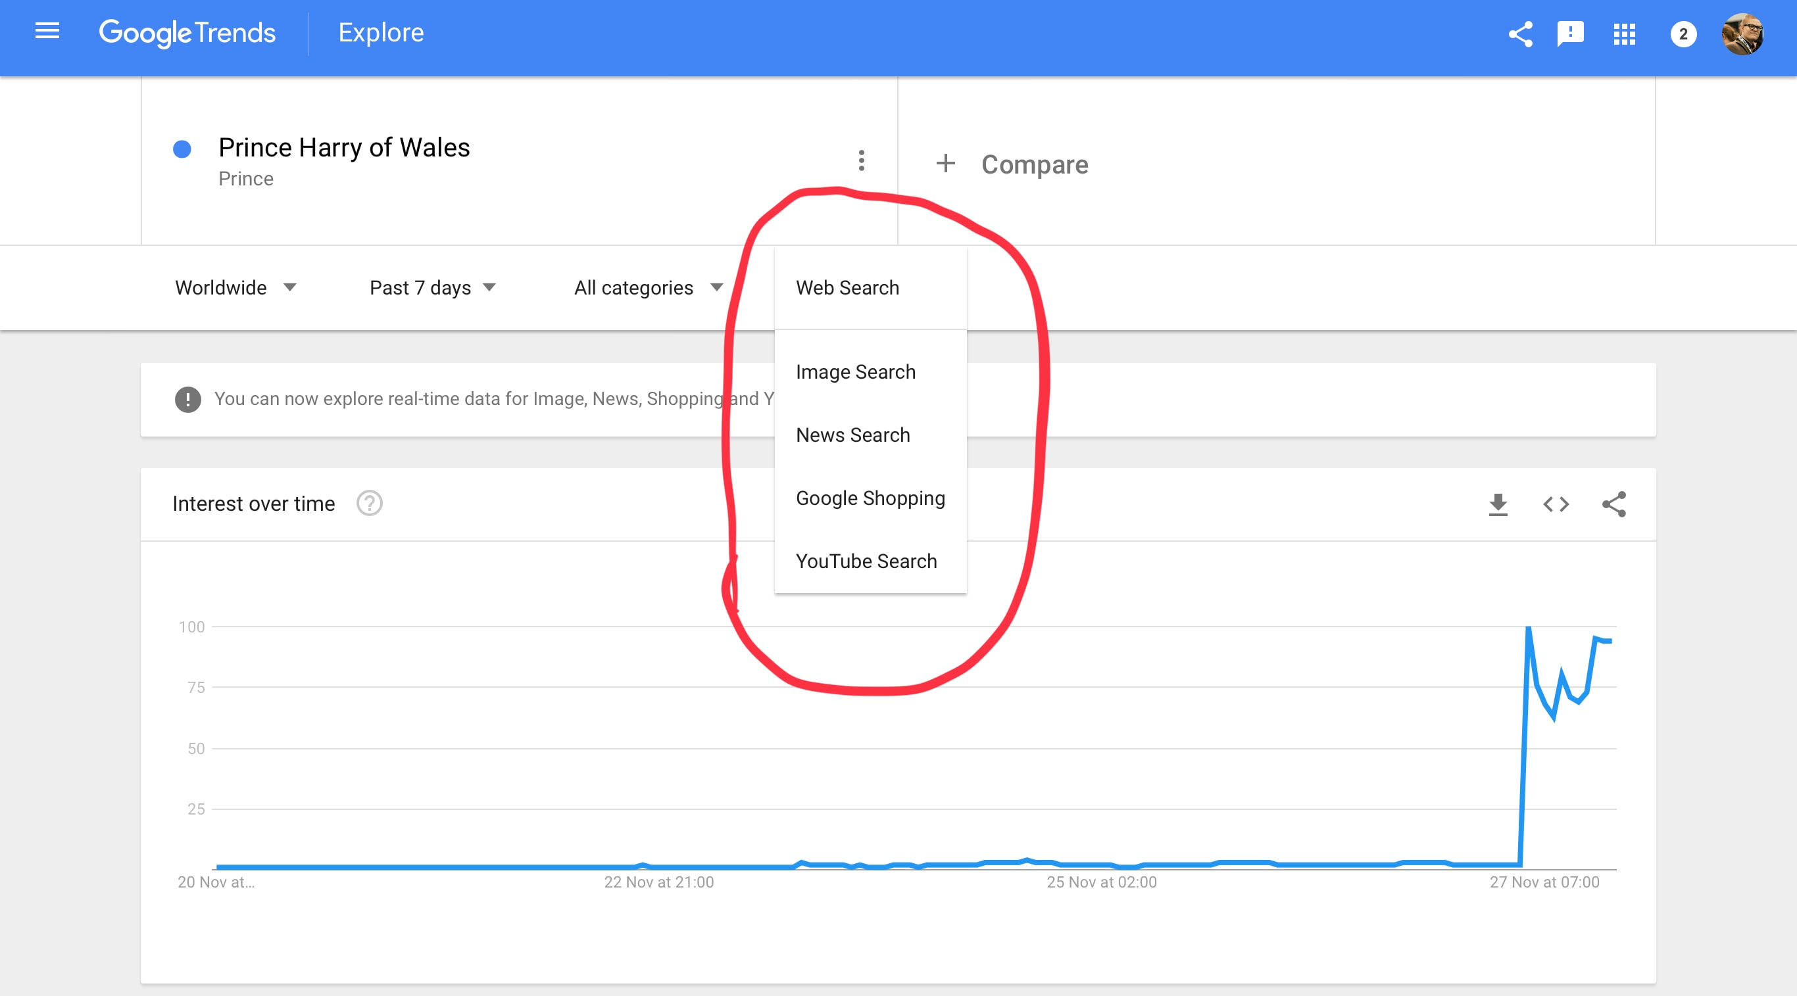Share the Interest over time chart

1613,504
